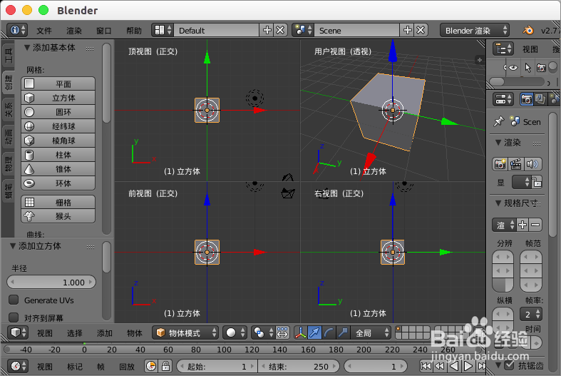Delete the current Scene
Screen dimensions: 561x376
click(x=421, y=30)
